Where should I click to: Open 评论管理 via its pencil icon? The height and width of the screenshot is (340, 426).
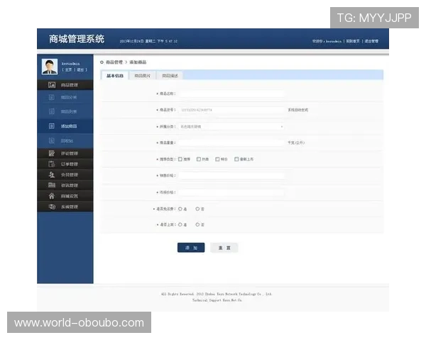[52, 153]
